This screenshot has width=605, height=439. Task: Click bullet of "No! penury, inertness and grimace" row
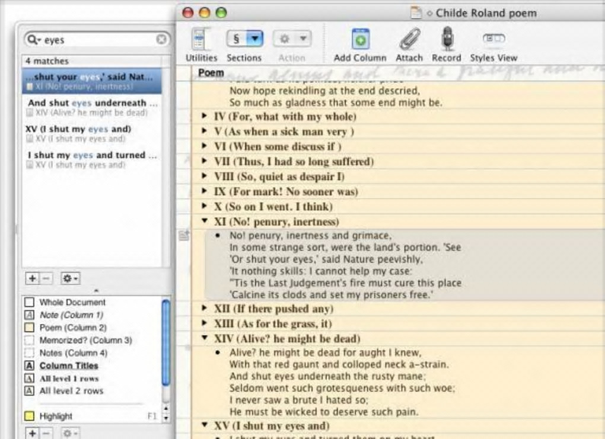coord(218,235)
